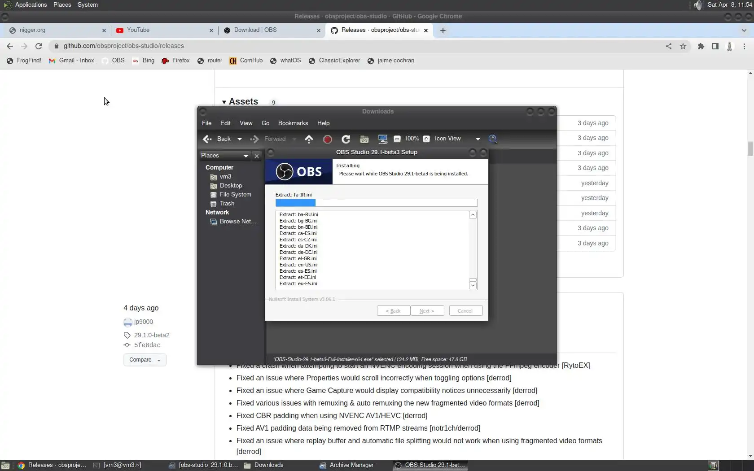The height and width of the screenshot is (471, 754).
Task: Open Home folder from Downloads toolbar
Action: click(364, 139)
